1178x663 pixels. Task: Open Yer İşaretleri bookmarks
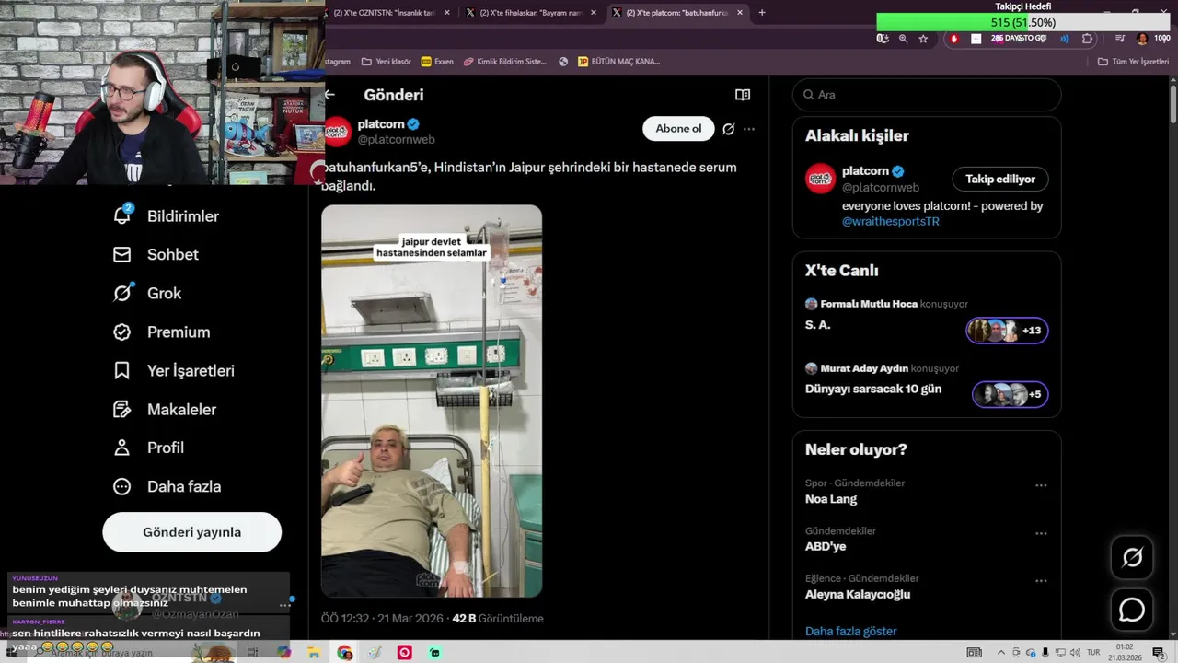click(x=173, y=370)
